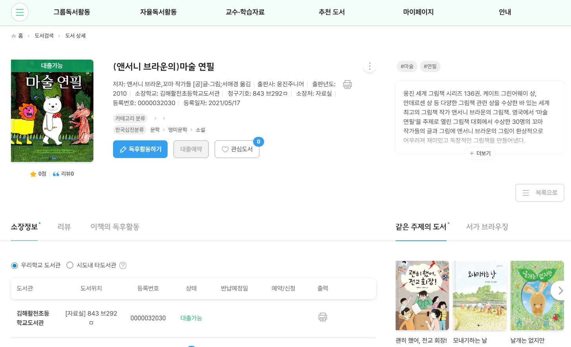
Task: Click the 목록으로 button
Action: [539, 193]
